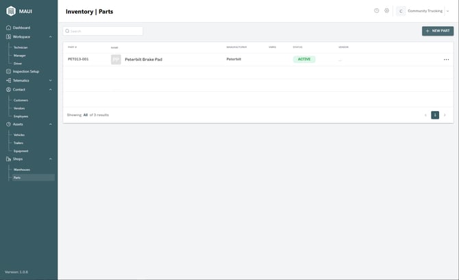Collapse the Contact section chevron
The width and height of the screenshot is (459, 280).
[51, 89]
